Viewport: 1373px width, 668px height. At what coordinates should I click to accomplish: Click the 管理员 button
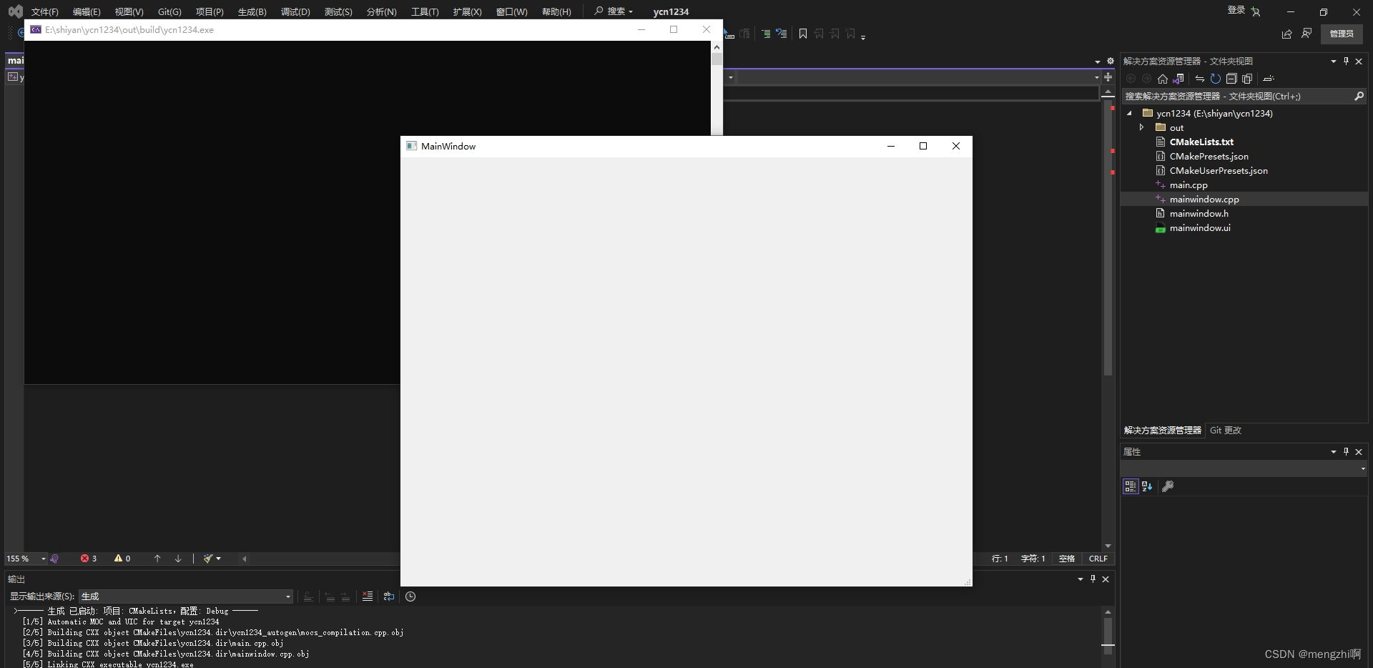pos(1342,34)
